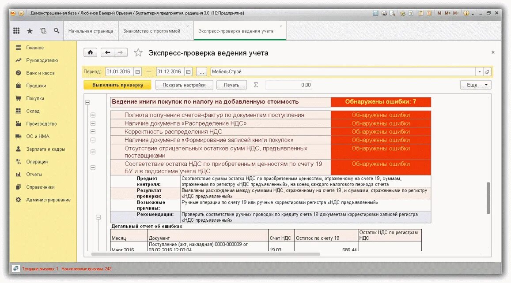Open the info help icon in title bar
Screen dimensions: 511x283
click(466, 13)
